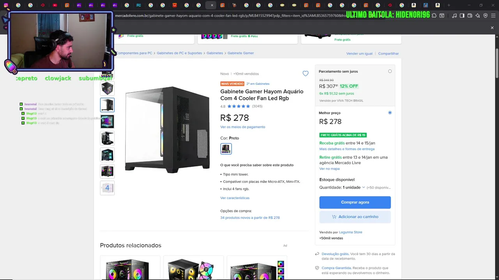
Task: Open Mais detalhes e formas de entrega
Action: (x=347, y=149)
